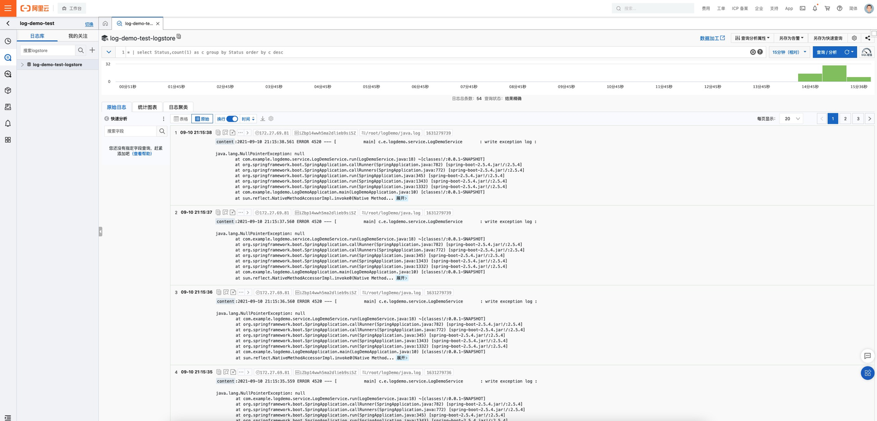Click 另存为快速查询 button
This screenshot has width=877, height=421.
[828, 38]
